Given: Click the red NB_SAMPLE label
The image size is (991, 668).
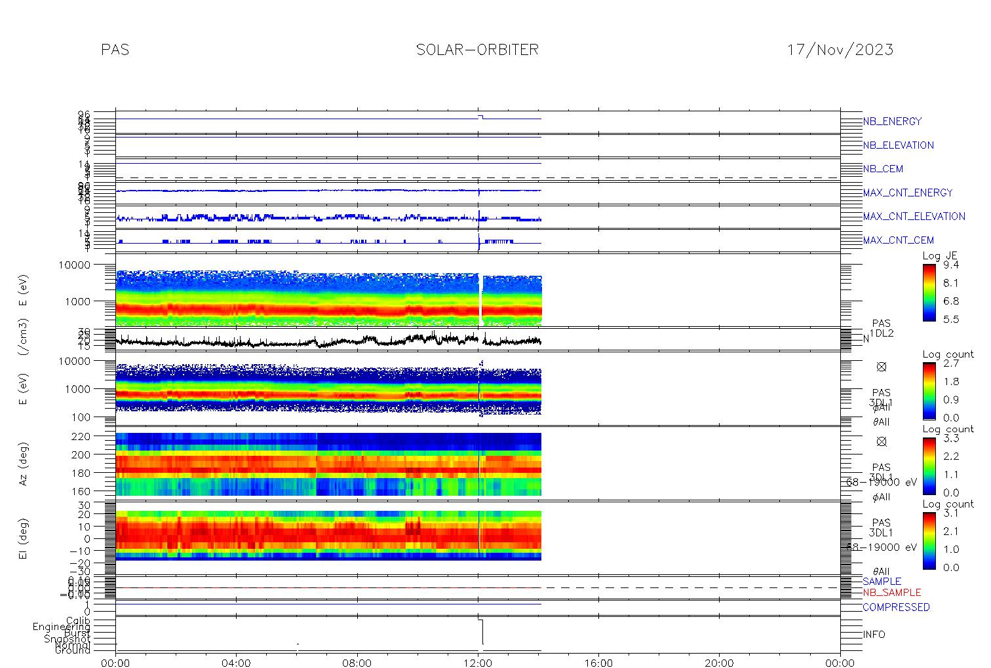Looking at the screenshot, I should pyautogui.click(x=891, y=593).
